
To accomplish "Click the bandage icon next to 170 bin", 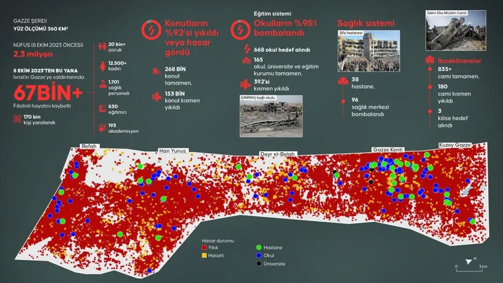I will pos(18,119).
